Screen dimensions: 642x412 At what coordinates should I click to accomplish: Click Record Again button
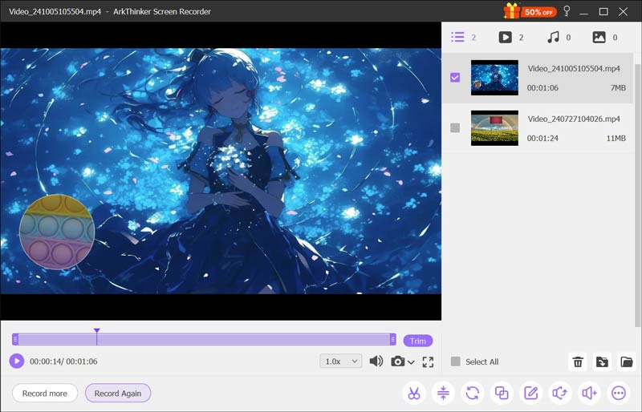tap(118, 394)
